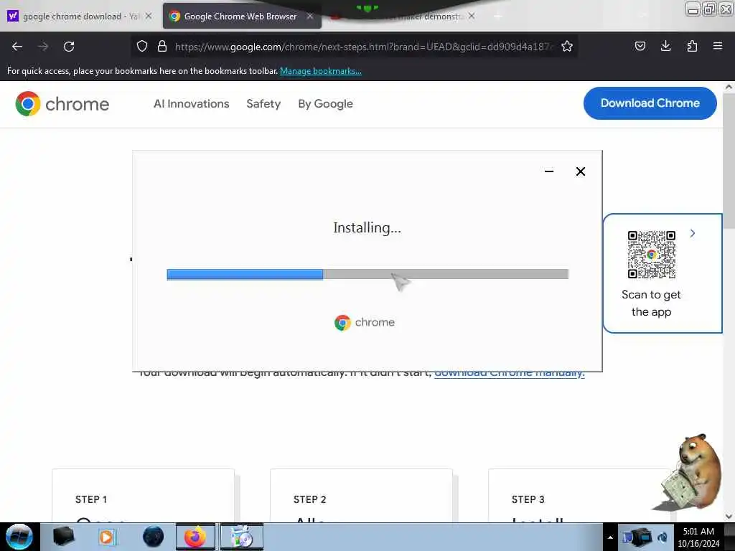Select the Google Chrome Web Browser tab

242,16
